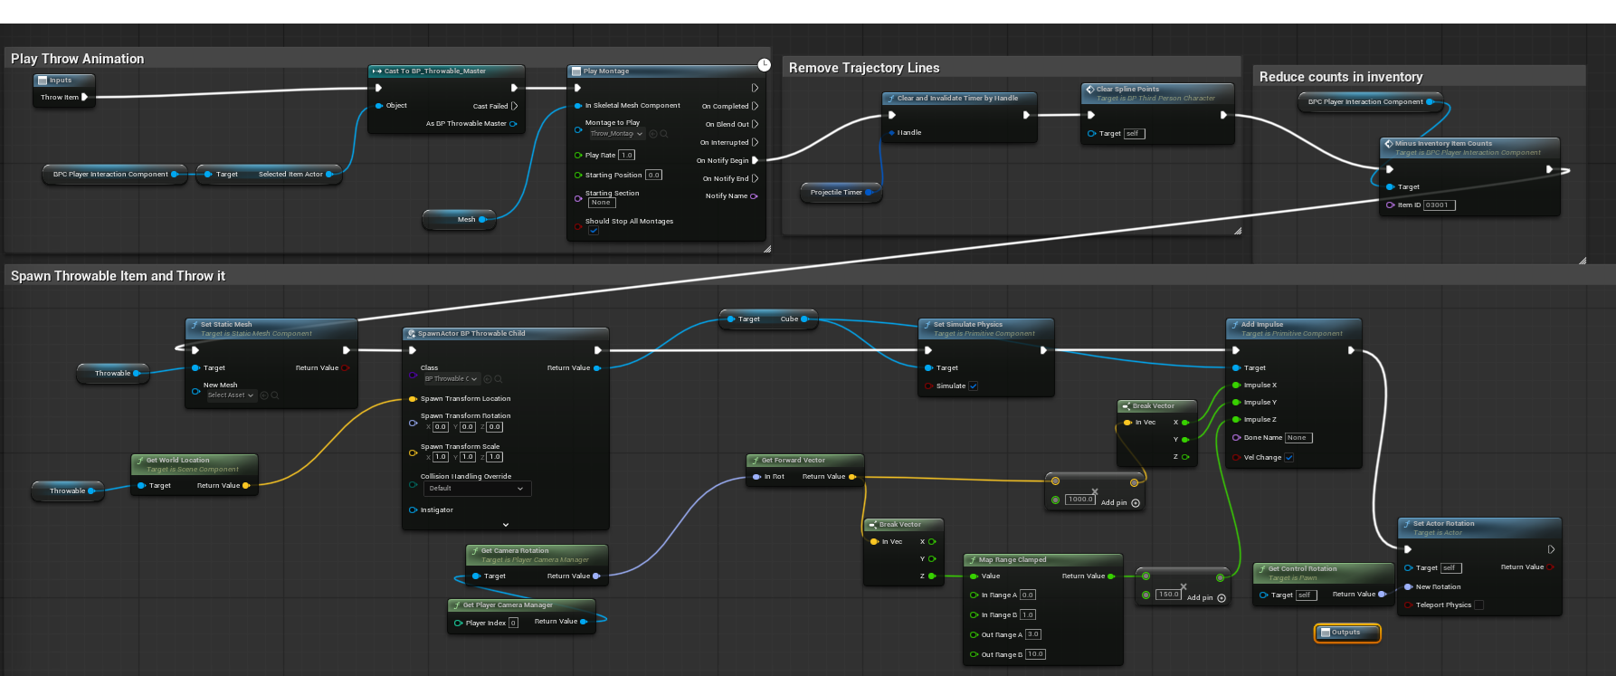1616x676 pixels.
Task: Click New Rotation input pin on Set Actor Rotation
Action: [x=1408, y=587]
